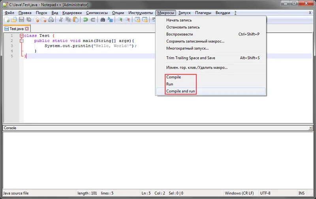The height and width of the screenshot is (199, 316).
Task: Collapse the main method fold marker
Action: 22,41
